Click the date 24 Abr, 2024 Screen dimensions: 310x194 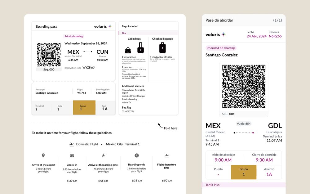coord(256,36)
